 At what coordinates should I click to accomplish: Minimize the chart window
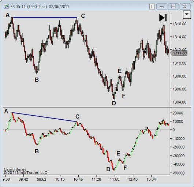click(x=162, y=7)
